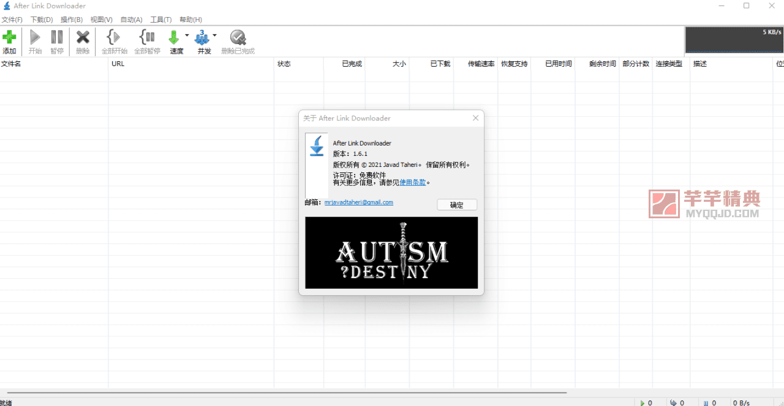Sort by the 连接类型 column header
This screenshot has width=784, height=406.
[x=671, y=64]
